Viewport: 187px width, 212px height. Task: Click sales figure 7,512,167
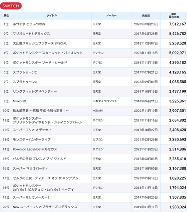177,24
